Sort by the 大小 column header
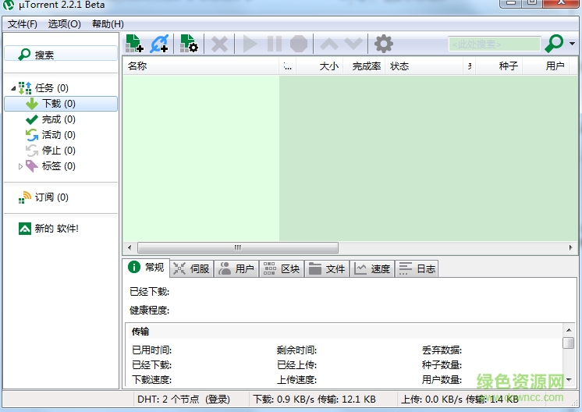The width and height of the screenshot is (582, 412). [320, 66]
